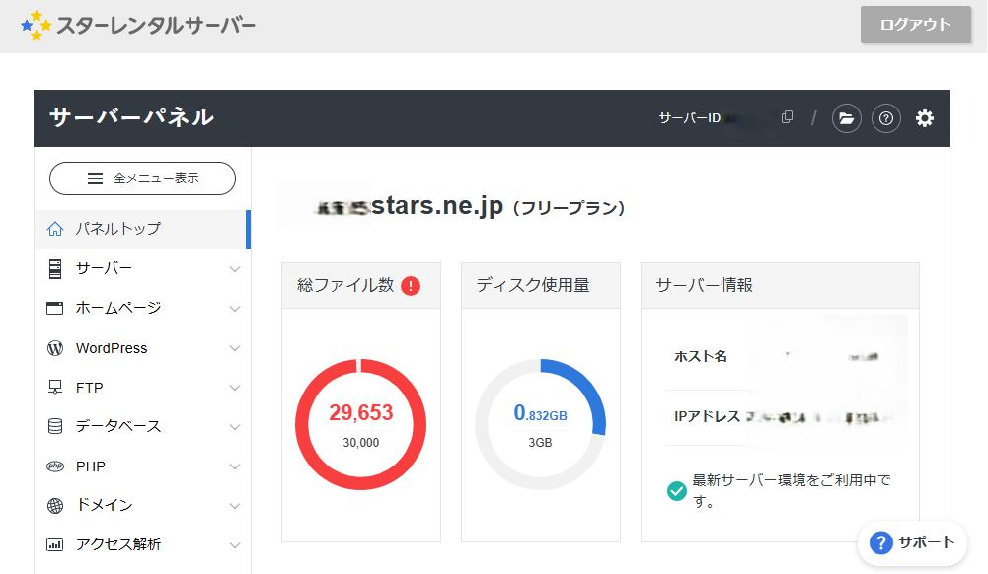Click the ログアウト button
The height and width of the screenshot is (574, 988).
click(916, 25)
